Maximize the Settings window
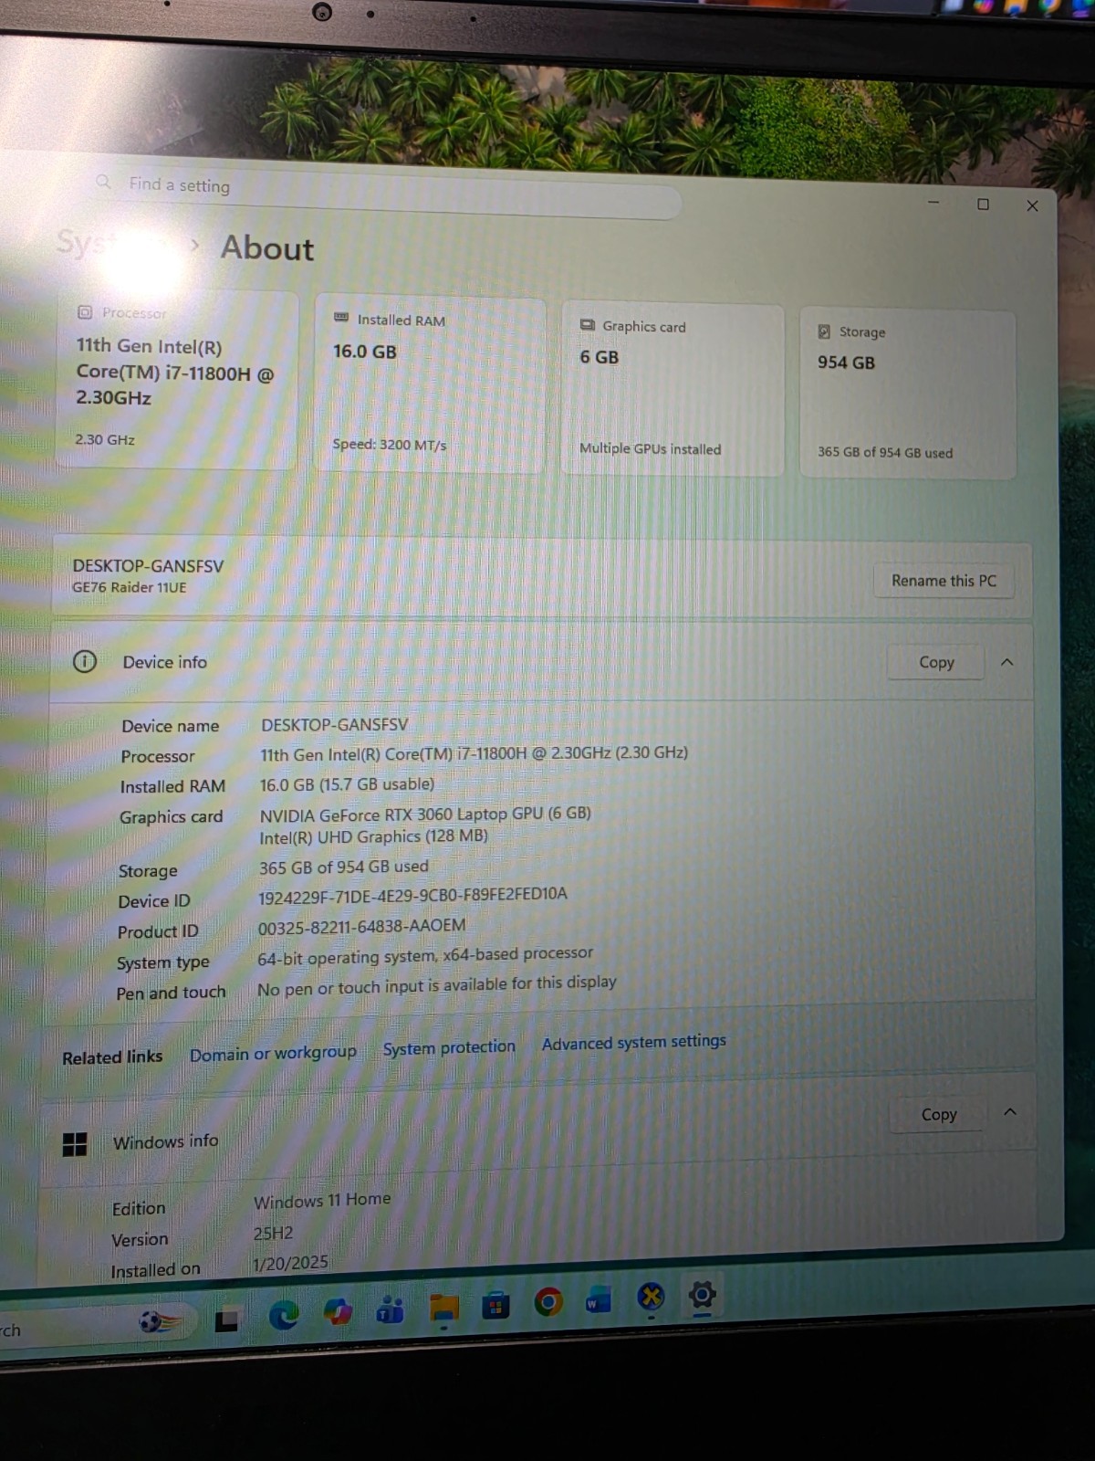 coord(983,205)
